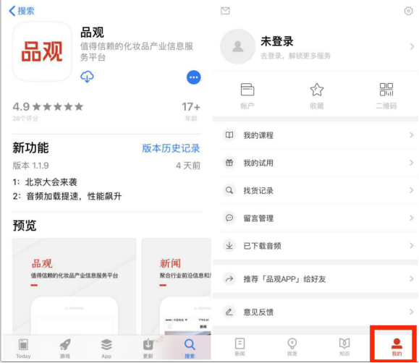Tap 版本 1.1.9 text
The image size is (419, 363).
click(x=30, y=166)
